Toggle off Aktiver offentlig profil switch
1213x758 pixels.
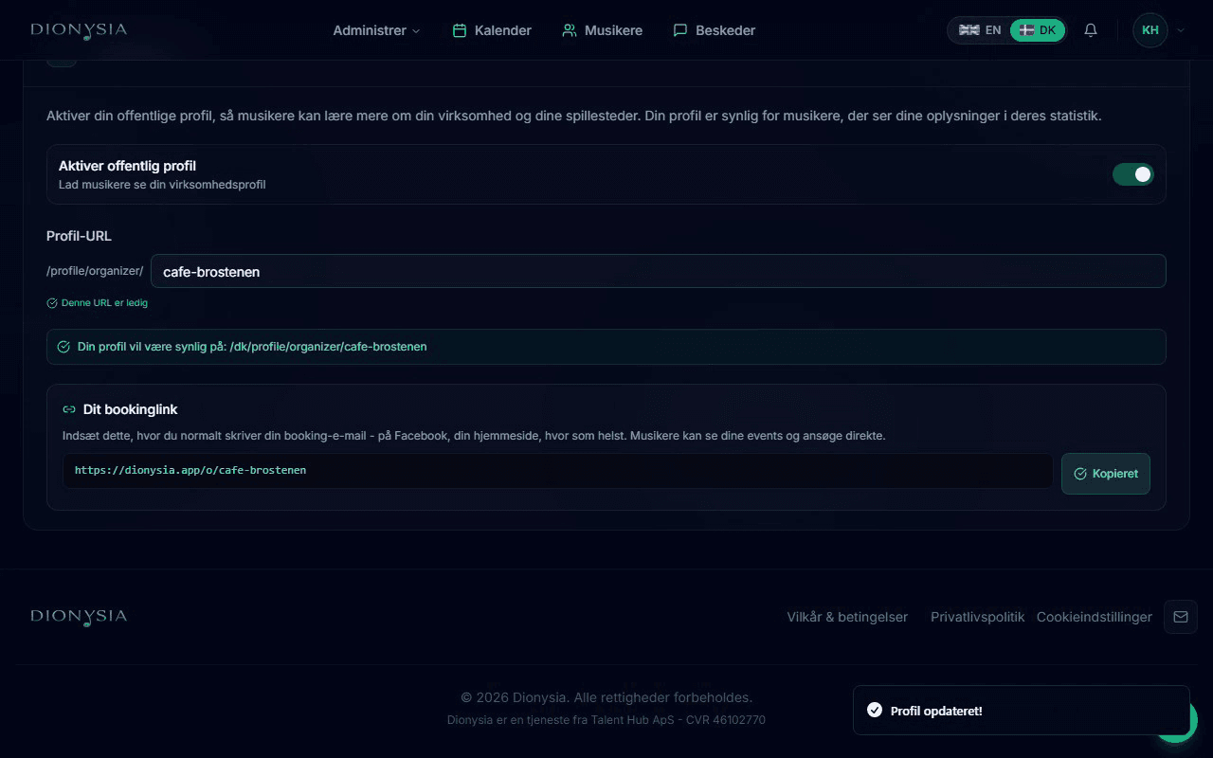tap(1133, 174)
